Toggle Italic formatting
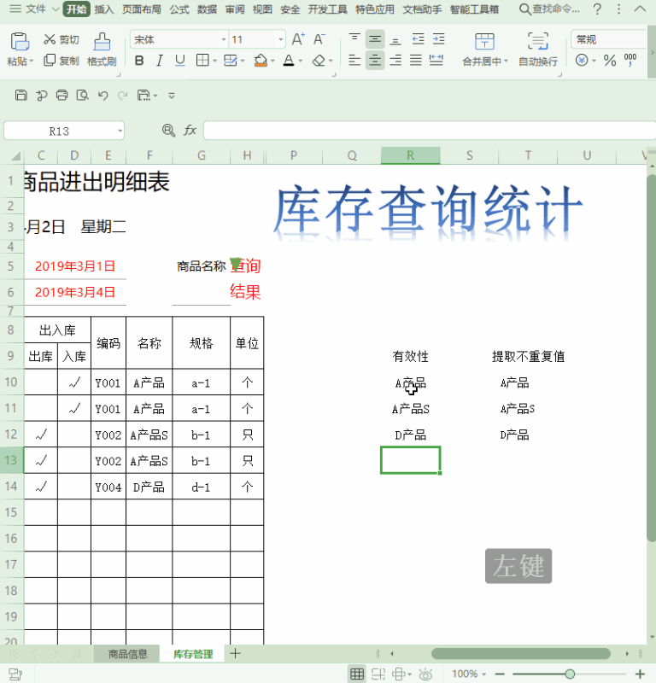Viewport: 656px width, 683px height. pyautogui.click(x=159, y=61)
